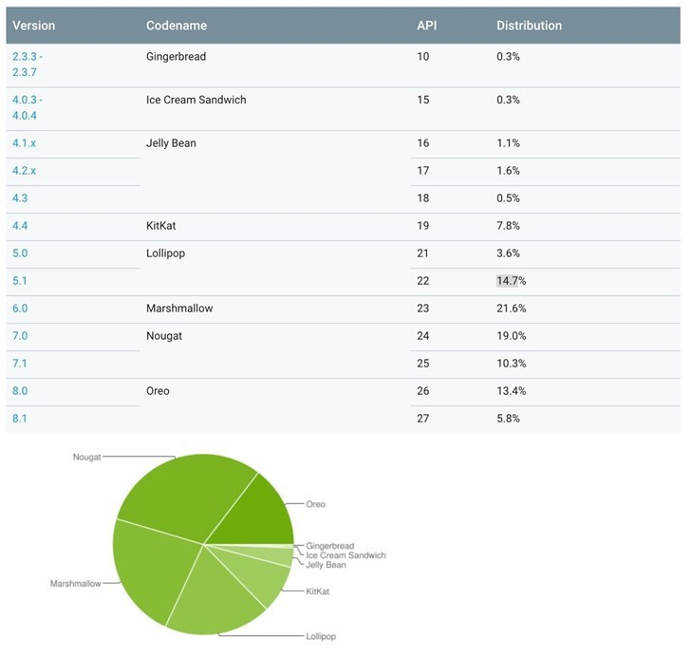Select the API column header

click(427, 26)
